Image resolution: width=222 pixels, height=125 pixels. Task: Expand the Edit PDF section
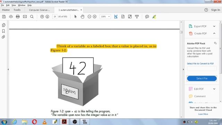tap(214, 89)
